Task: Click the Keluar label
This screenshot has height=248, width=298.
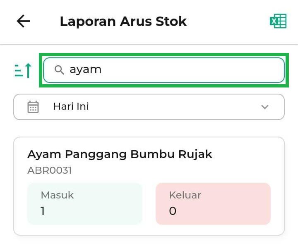Action: [185, 195]
